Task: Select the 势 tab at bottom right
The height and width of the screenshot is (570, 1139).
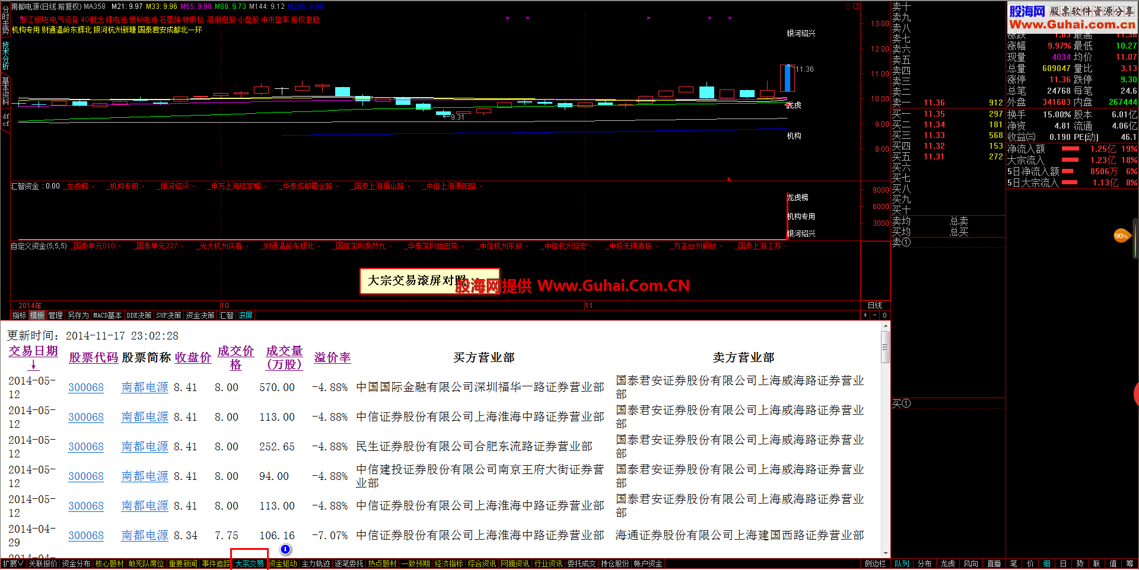Action: (x=1080, y=563)
